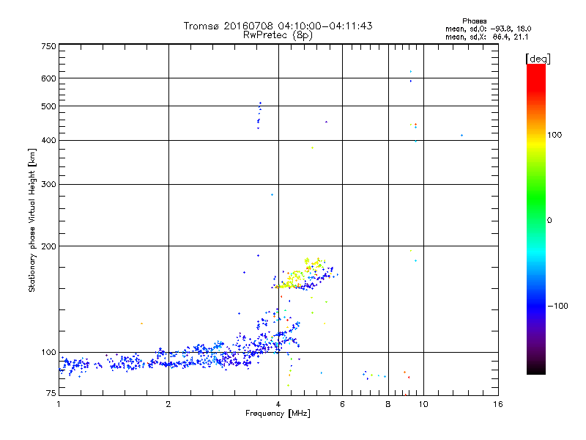Click the x-axis tick label '4'
Image resolution: width=586 pixels, height=440 pixels.
tap(278, 404)
